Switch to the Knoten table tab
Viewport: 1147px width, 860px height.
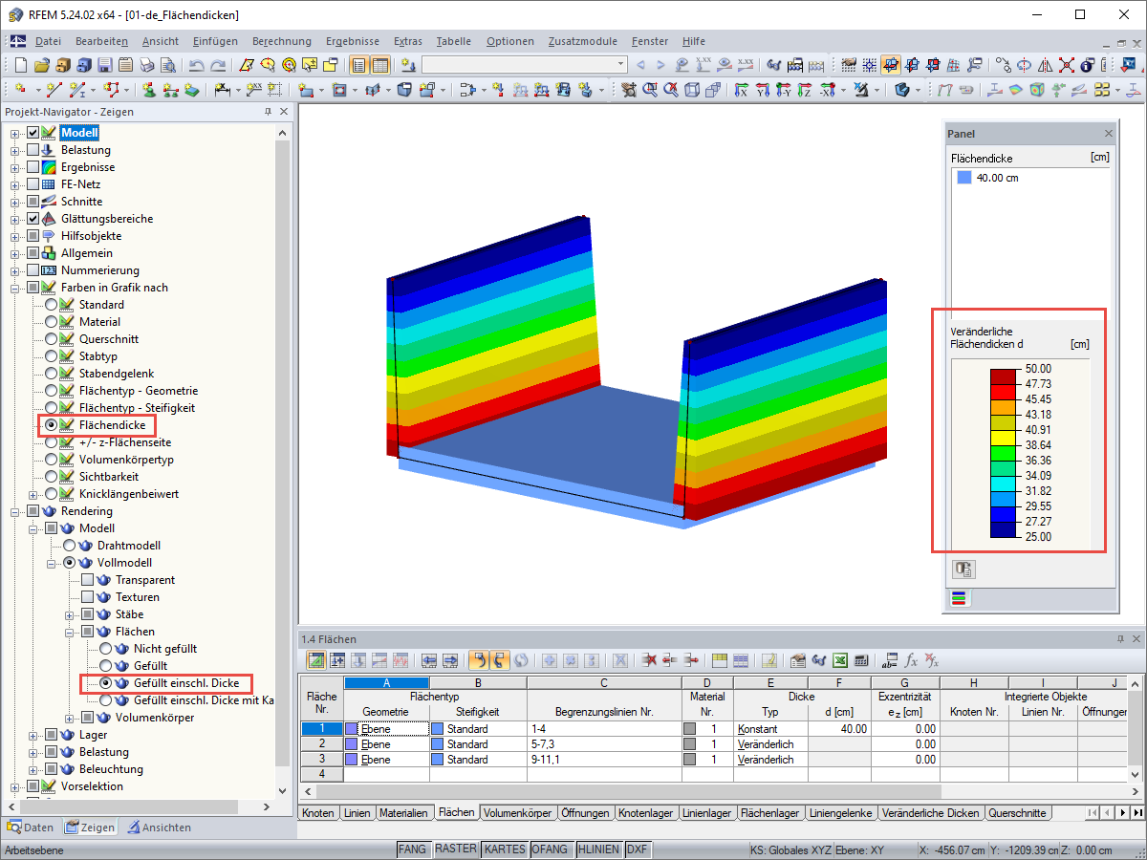pyautogui.click(x=318, y=813)
